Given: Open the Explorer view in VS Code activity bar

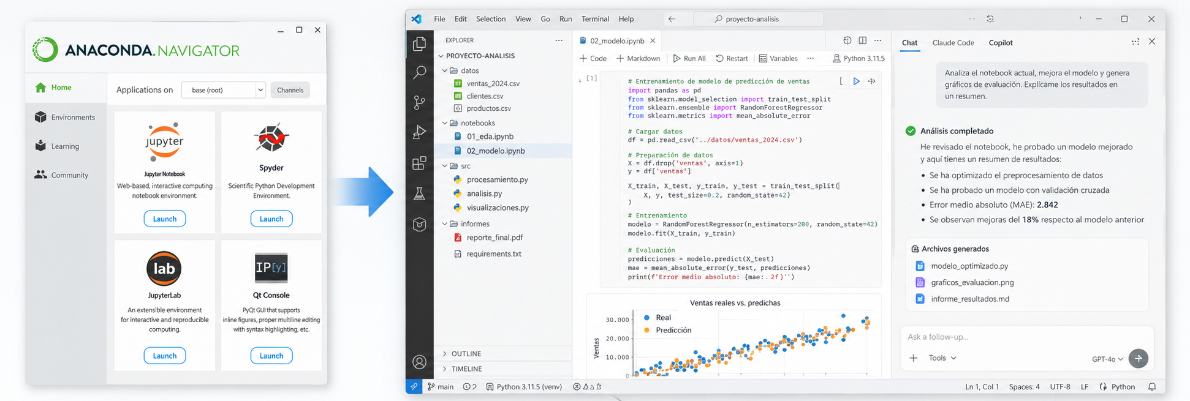Looking at the screenshot, I should (420, 43).
